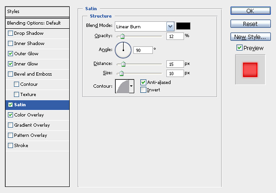
Task: Click the red style preview thumbnail
Action: [x=250, y=70]
